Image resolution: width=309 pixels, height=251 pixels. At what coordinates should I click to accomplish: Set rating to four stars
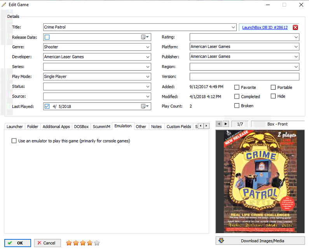90,243
